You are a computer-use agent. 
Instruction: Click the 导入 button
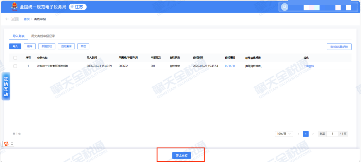tap(15, 46)
